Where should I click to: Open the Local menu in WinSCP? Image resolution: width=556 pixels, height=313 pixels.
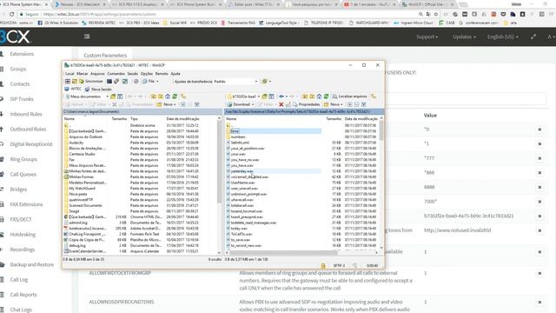pyautogui.click(x=69, y=73)
